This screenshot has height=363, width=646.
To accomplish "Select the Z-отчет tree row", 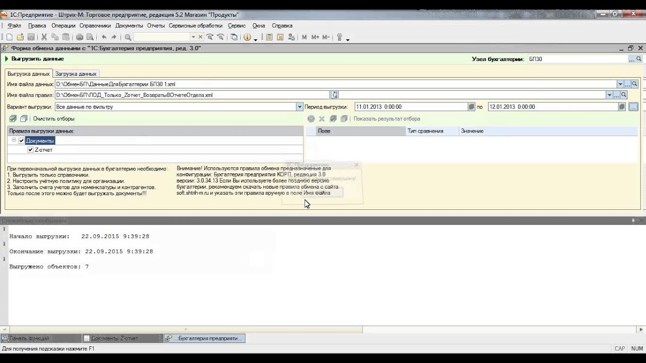I will 155,150.
